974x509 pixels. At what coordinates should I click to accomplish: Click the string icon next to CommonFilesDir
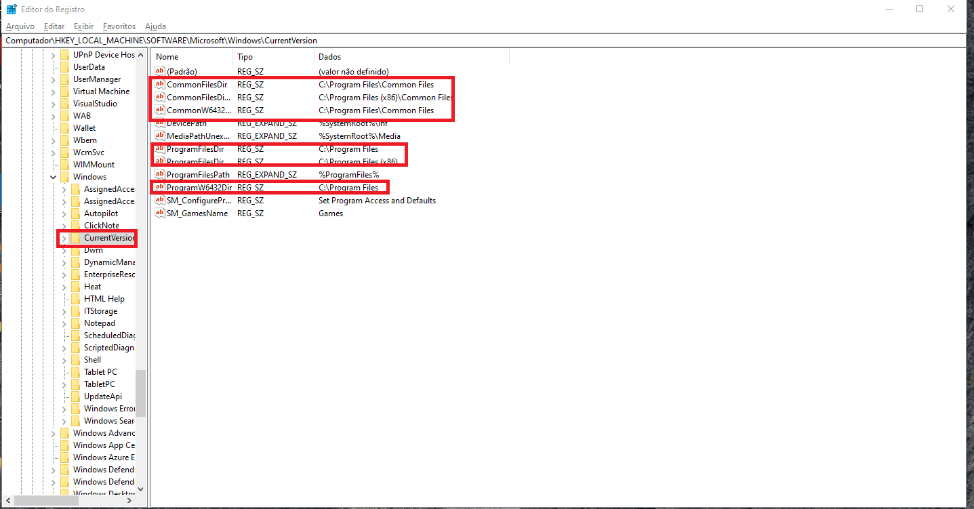coord(160,85)
